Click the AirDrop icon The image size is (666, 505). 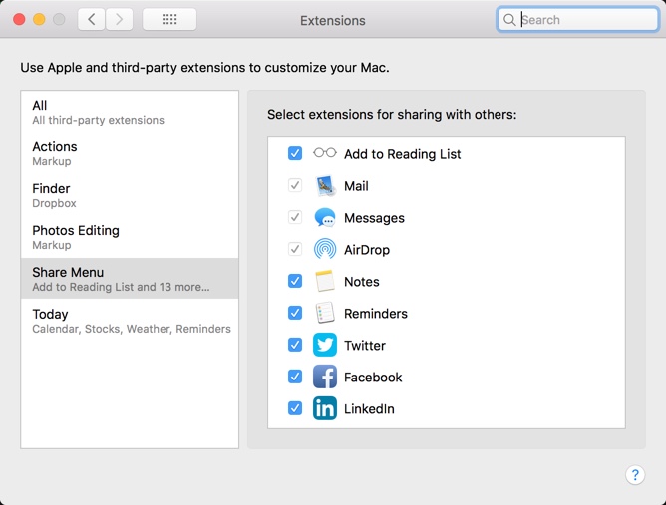325,249
